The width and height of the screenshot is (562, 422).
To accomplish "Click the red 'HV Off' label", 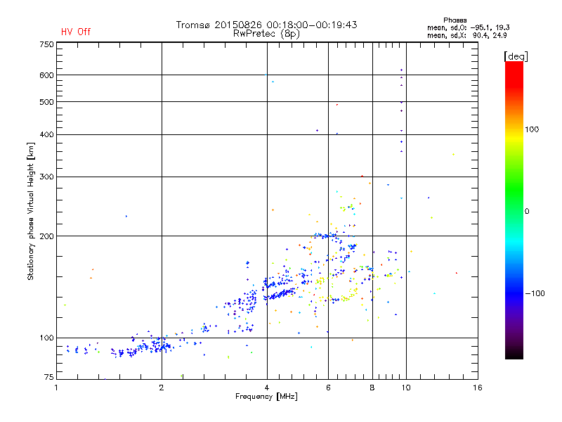I will click(x=76, y=32).
